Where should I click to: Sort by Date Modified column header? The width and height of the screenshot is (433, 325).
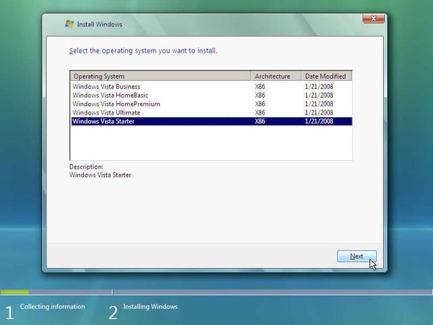(326, 76)
